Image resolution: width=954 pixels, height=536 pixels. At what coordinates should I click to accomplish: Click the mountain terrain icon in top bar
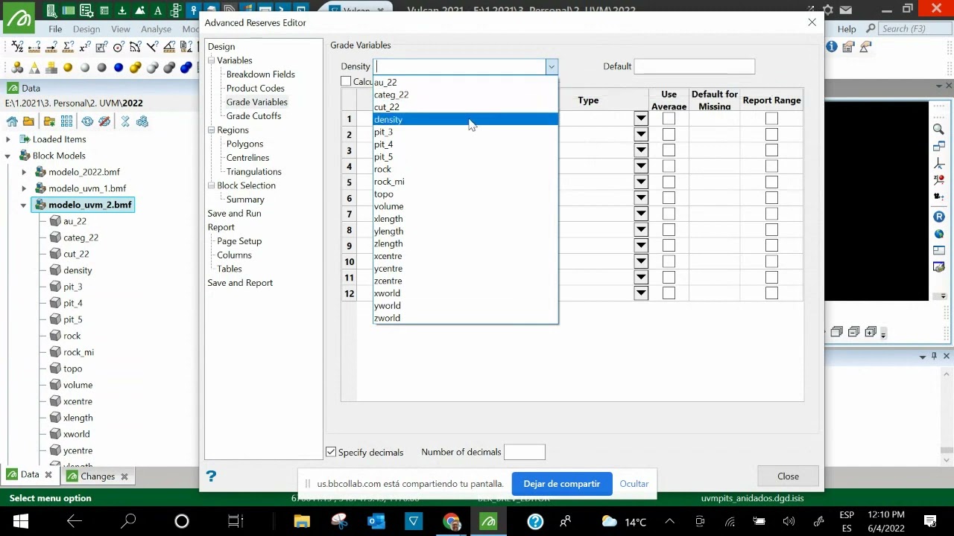pos(140,10)
